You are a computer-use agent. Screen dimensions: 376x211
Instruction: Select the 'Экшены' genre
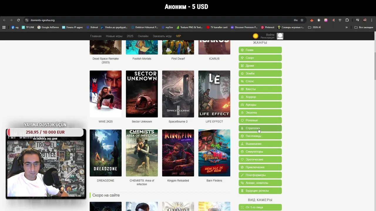(x=260, y=113)
